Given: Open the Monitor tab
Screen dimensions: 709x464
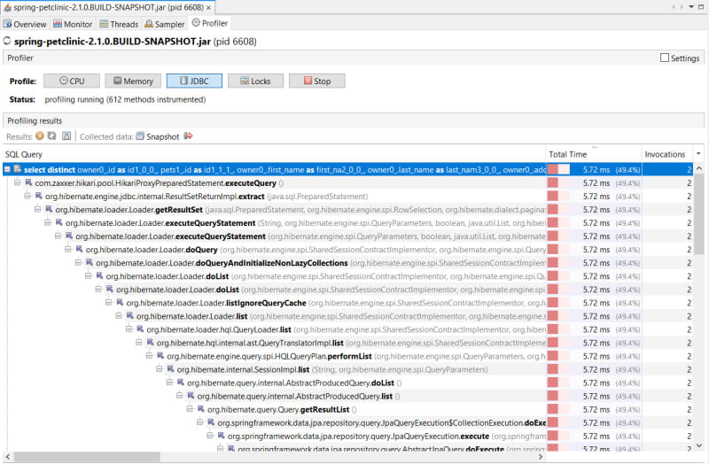Looking at the screenshot, I should point(74,24).
